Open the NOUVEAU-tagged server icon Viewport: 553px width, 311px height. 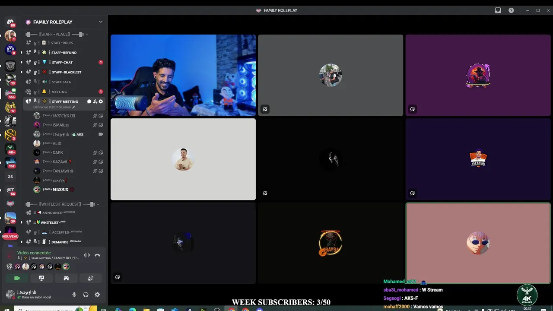tap(10, 233)
